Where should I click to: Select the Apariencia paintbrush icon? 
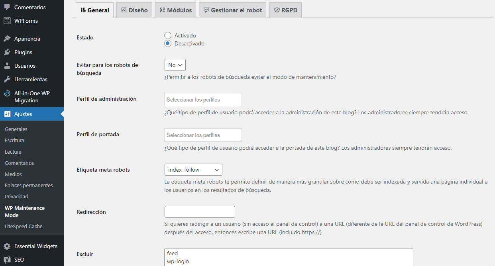(6, 38)
